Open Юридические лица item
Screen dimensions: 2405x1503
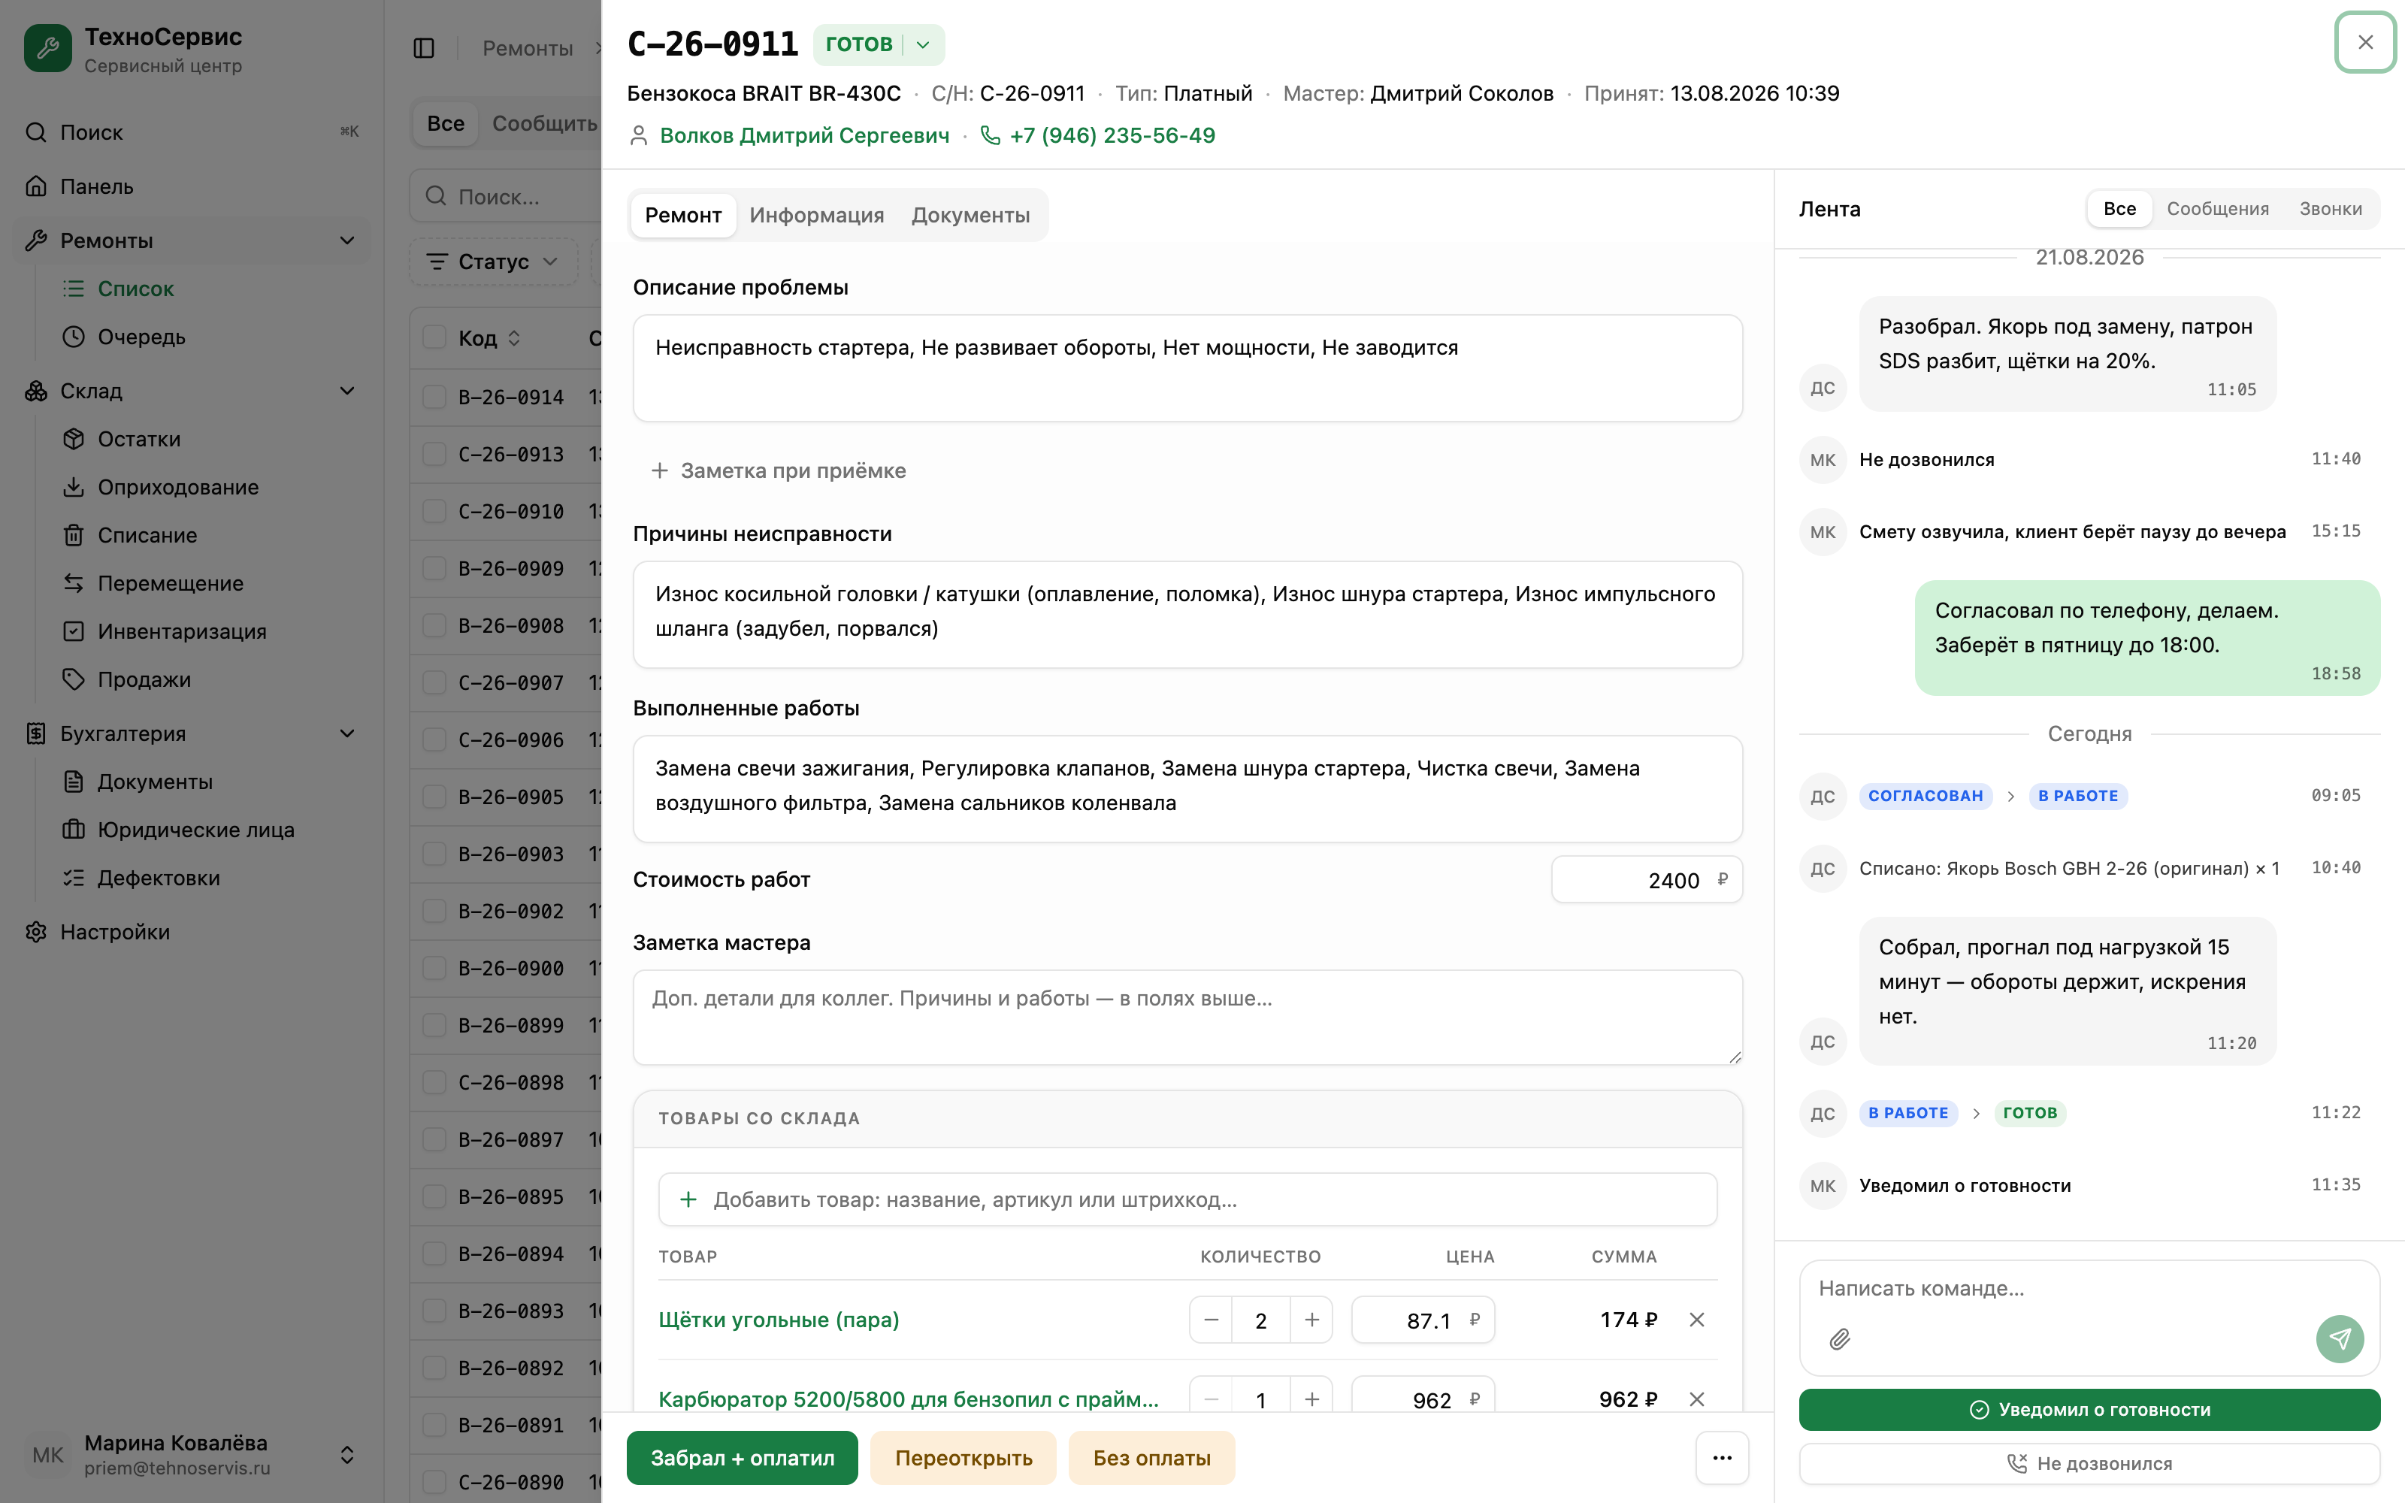210,829
